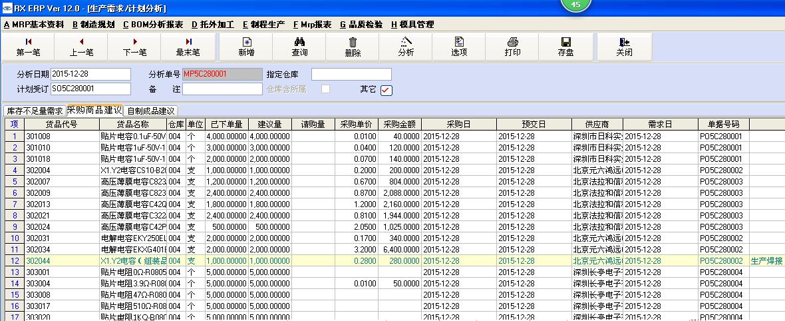Select row 1 number cell

tap(15, 136)
